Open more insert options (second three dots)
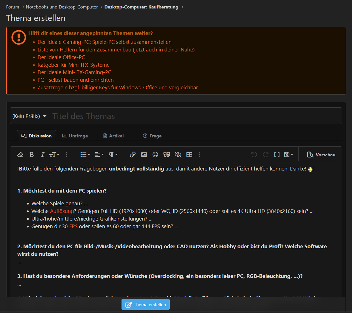Screen dimensions: 352x313 click(199, 155)
